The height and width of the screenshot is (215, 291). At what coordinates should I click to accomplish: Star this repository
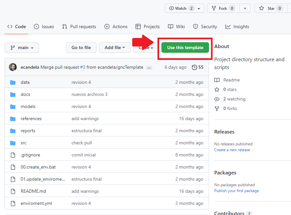(x=271, y=8)
